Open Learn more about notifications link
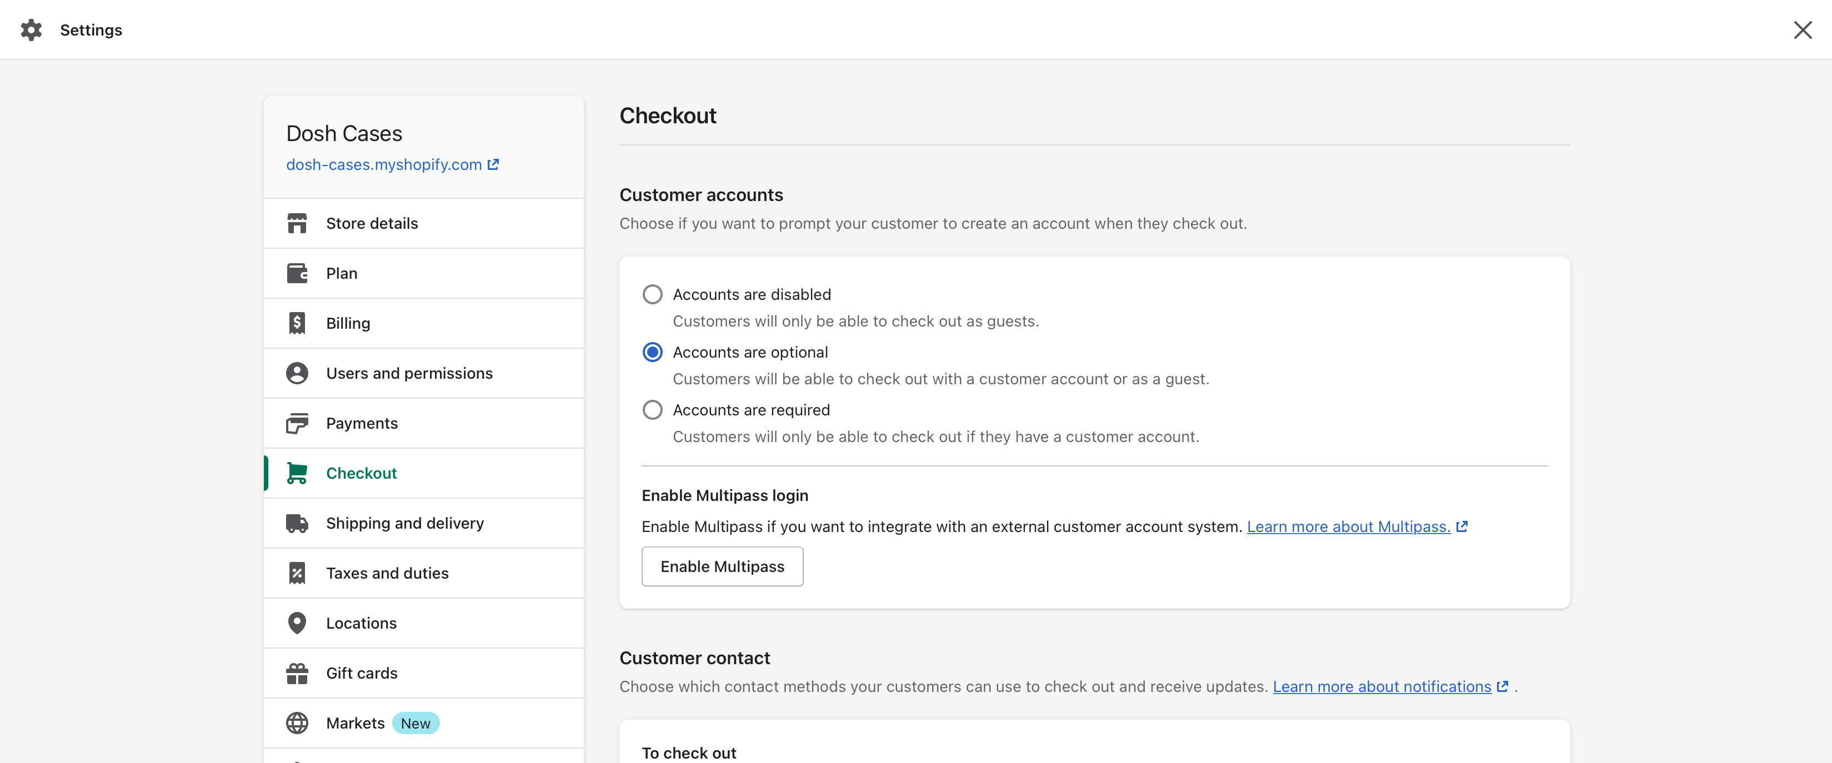The image size is (1832, 763). (x=1382, y=687)
